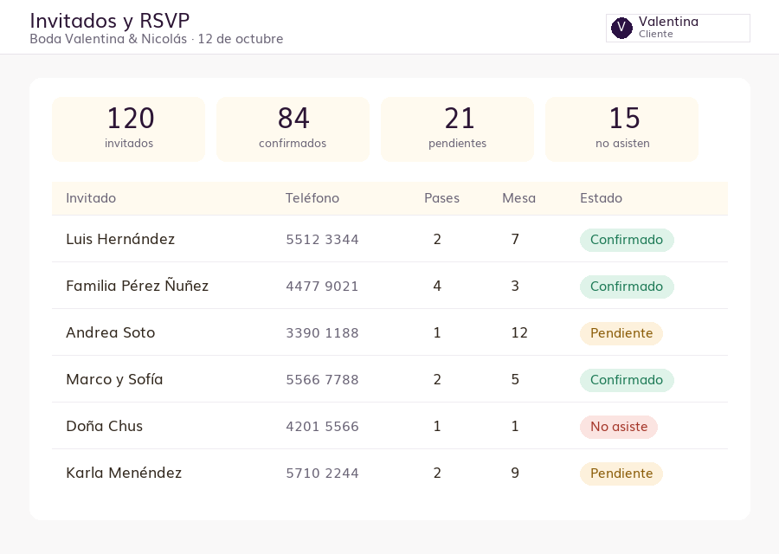Click the Mesa column header
The height and width of the screenshot is (554, 779).
518,198
